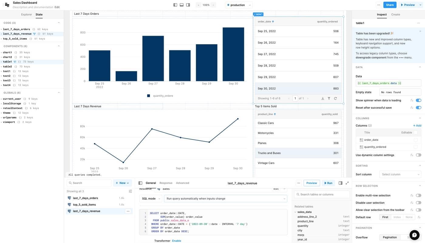Open the Sort column dropdown
This screenshot has width=425, height=243.
click(x=400, y=174)
